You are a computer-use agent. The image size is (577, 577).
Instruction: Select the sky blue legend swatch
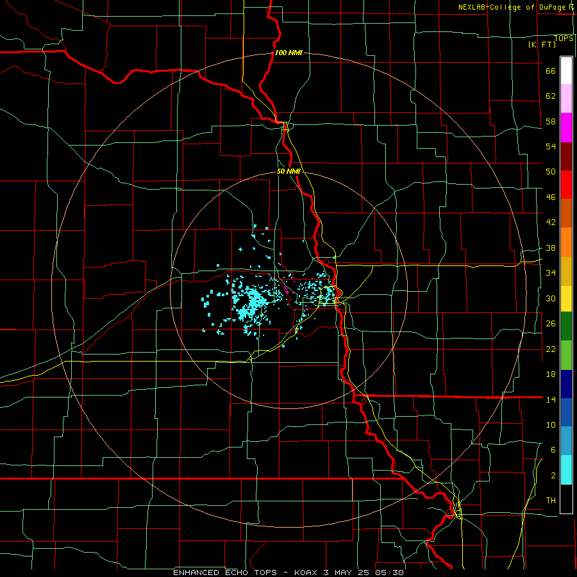(x=566, y=441)
